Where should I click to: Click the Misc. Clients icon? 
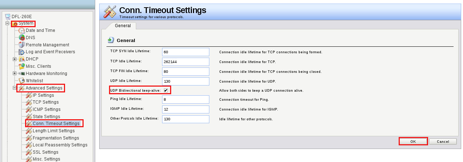tap(22, 66)
